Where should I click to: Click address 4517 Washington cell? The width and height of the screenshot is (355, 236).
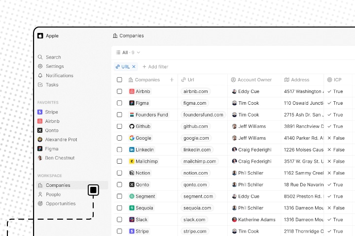click(302, 91)
